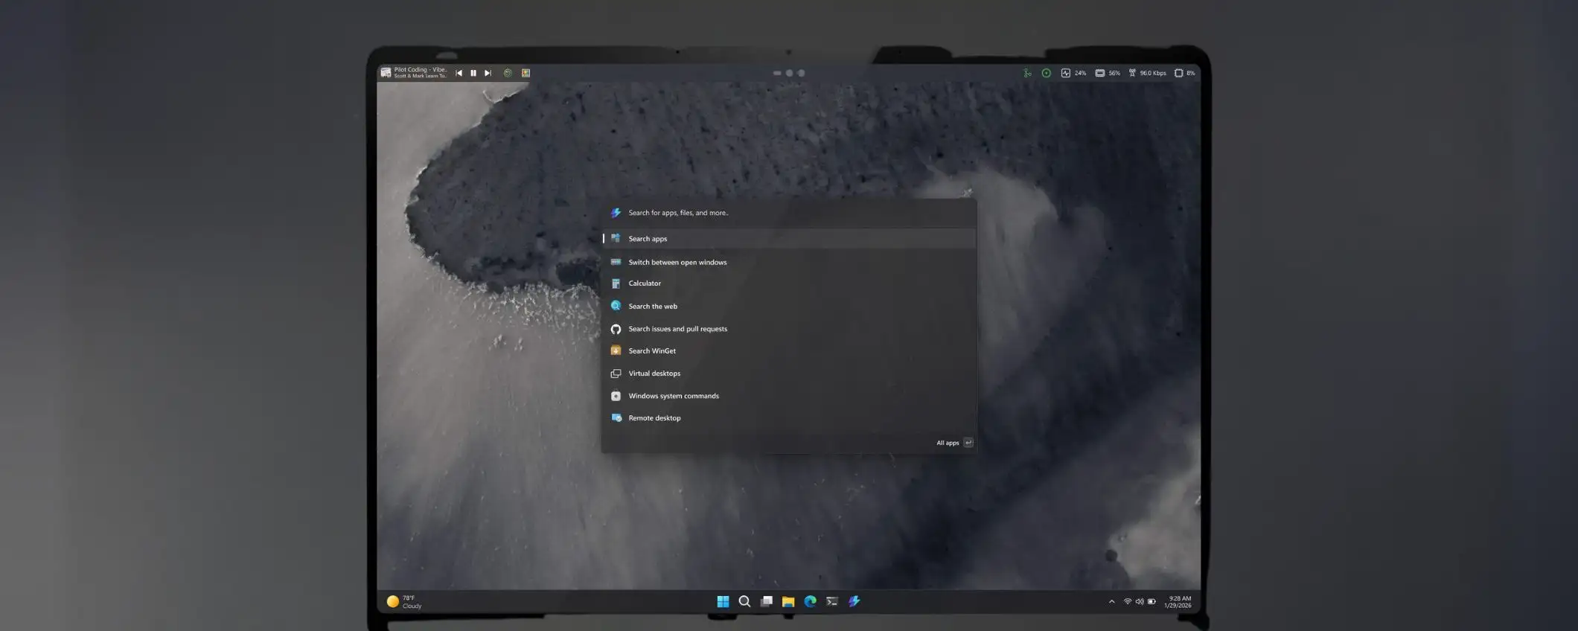Open Switch between open windows
The height and width of the screenshot is (631, 1578).
click(789, 262)
